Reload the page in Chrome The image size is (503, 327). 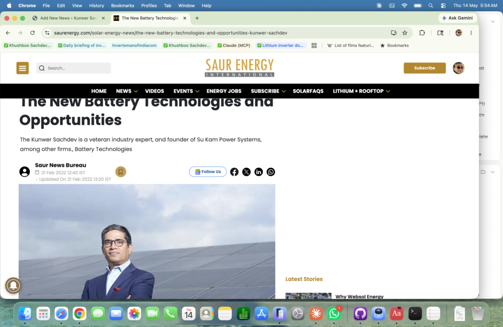pyautogui.click(x=32, y=33)
